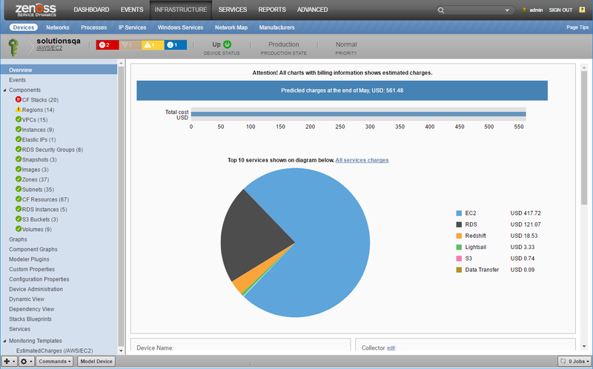
Task: Switch to the Processes tab
Action: click(x=94, y=27)
